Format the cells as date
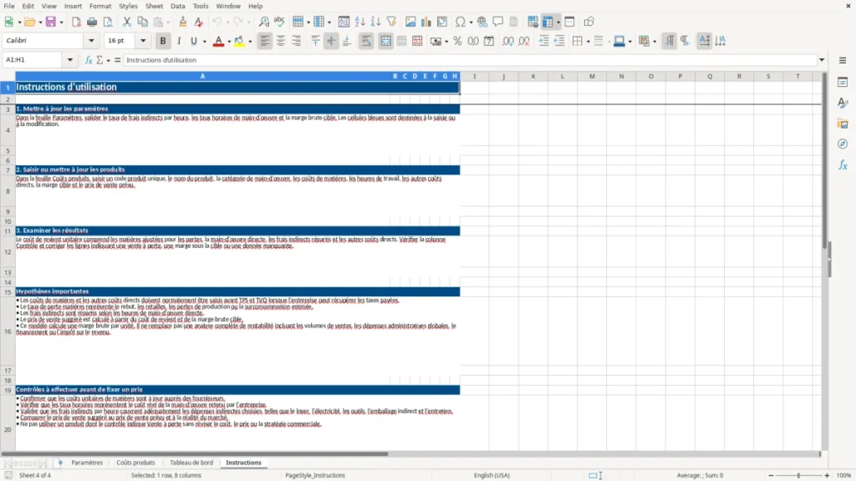The image size is (856, 481). 489,41
